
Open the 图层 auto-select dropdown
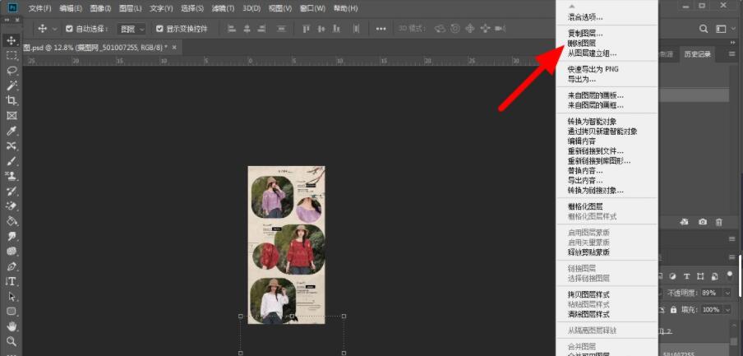pyautogui.click(x=132, y=29)
